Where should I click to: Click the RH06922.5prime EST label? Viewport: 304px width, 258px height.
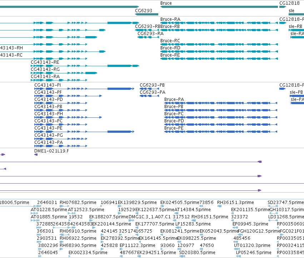[x=78, y=238]
